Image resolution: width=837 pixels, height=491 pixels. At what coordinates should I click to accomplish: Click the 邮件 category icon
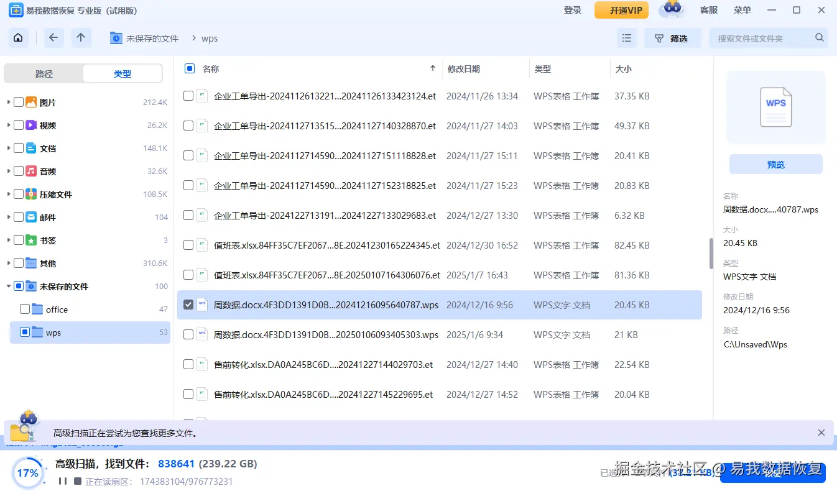click(31, 217)
